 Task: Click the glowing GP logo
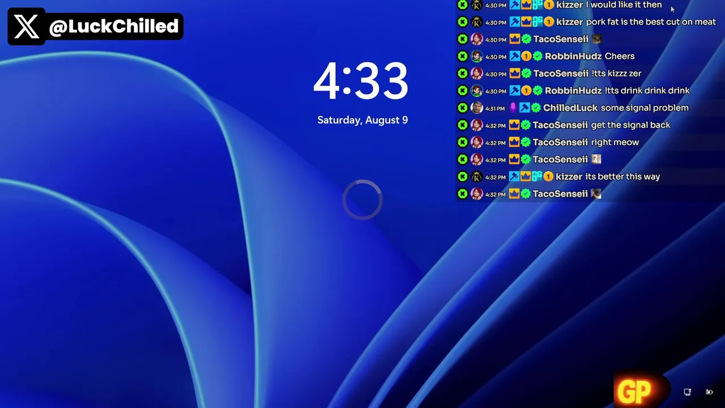click(634, 392)
